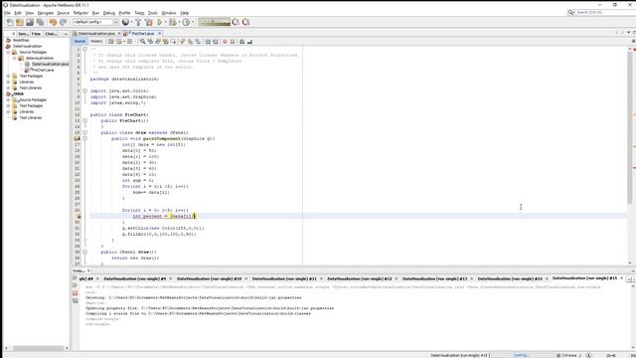The height and width of the screenshot is (358, 636).
Task: Expand Test Libraries under DataVisualization
Action: click(x=9, y=88)
